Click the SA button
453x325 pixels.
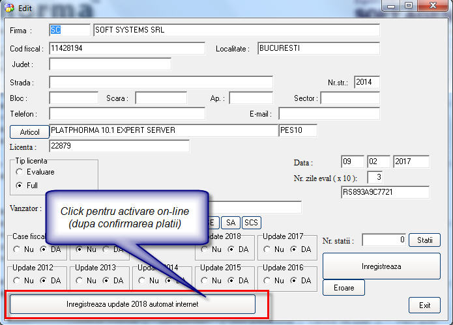[x=230, y=223]
